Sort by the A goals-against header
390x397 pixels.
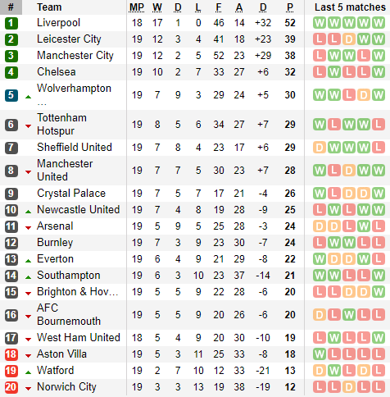[x=239, y=7]
